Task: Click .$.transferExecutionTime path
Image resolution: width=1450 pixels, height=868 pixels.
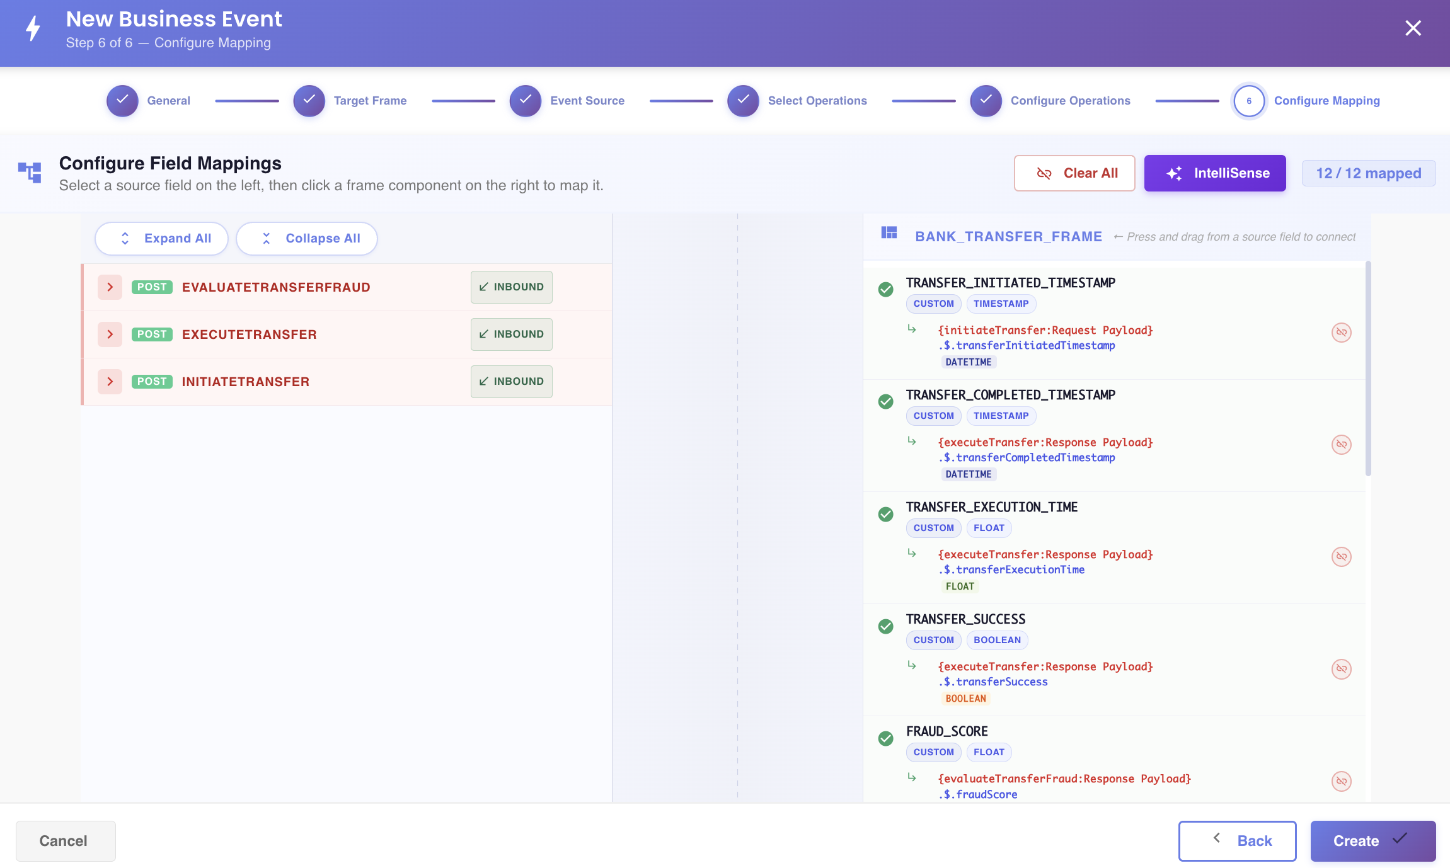Action: click(1011, 569)
